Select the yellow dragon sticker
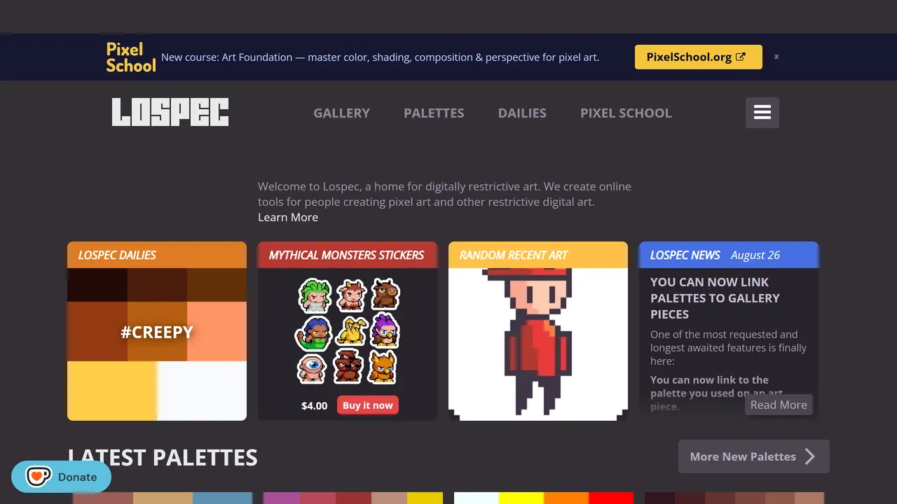 pos(351,331)
